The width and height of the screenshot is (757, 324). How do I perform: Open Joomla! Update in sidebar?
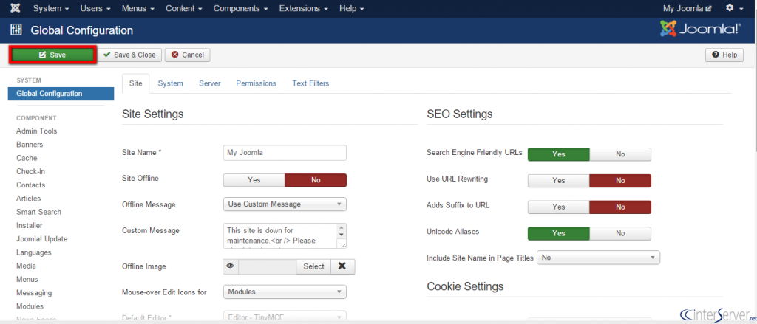click(x=42, y=239)
